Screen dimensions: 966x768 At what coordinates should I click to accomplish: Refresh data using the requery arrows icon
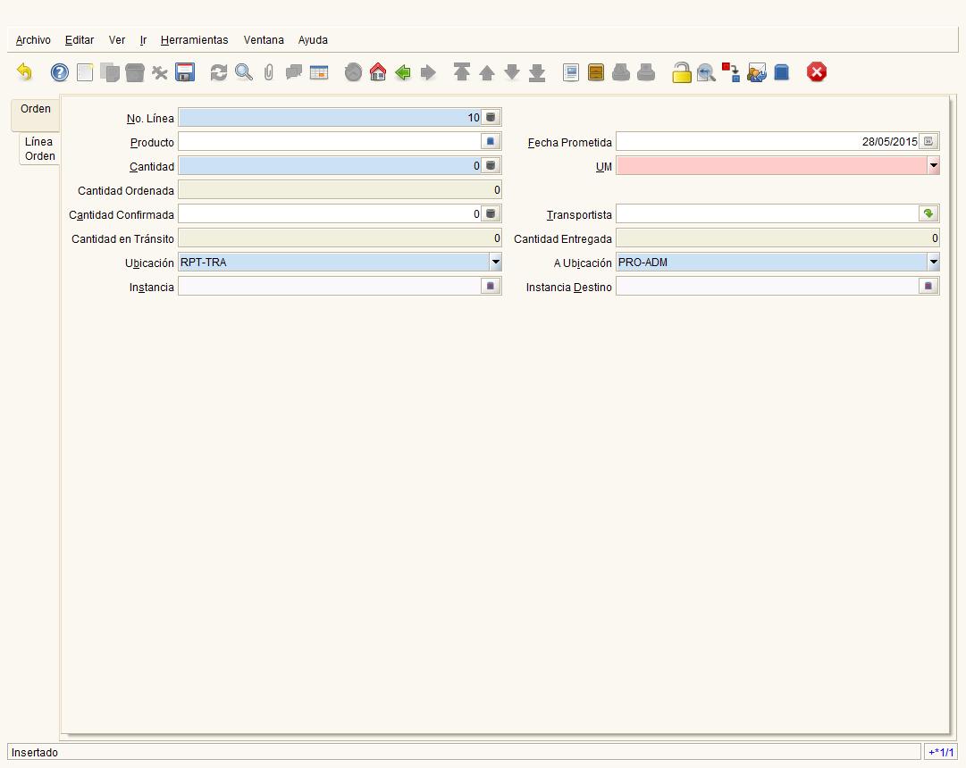(219, 72)
